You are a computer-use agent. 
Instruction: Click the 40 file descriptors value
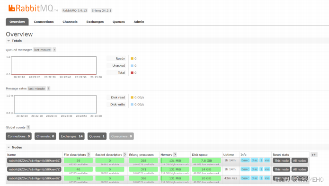point(78,169)
